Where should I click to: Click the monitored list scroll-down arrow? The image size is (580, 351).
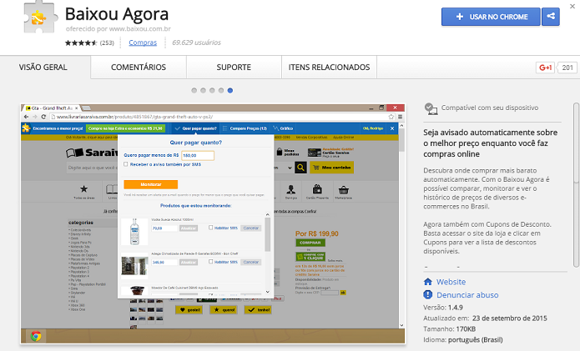coord(267,292)
